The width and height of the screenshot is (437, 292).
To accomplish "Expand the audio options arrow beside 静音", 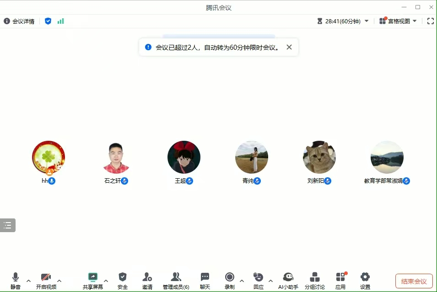I will pyautogui.click(x=28, y=281).
